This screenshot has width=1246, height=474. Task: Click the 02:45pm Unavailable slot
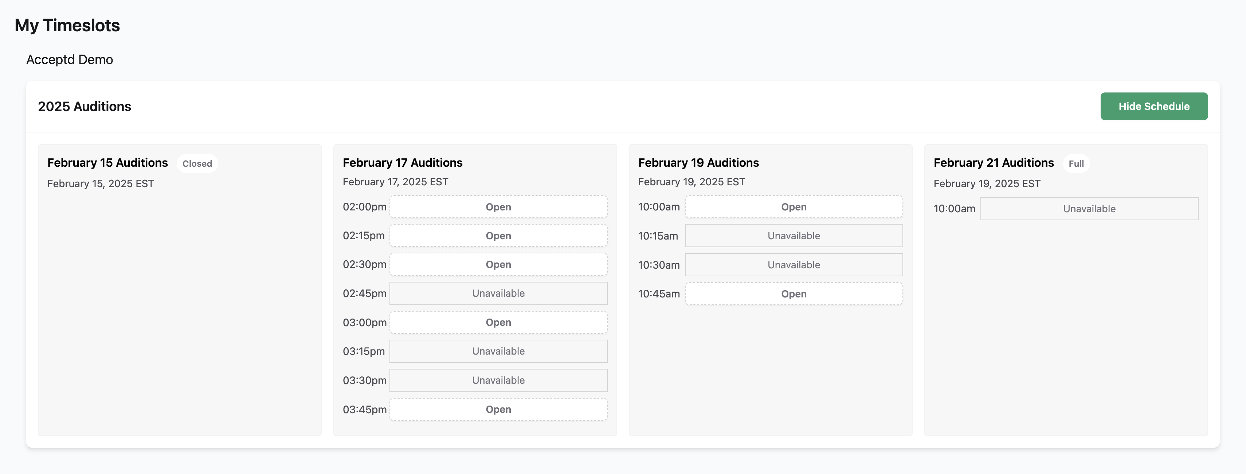tap(498, 293)
